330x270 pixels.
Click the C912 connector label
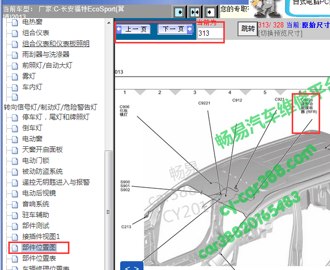(x=237, y=100)
